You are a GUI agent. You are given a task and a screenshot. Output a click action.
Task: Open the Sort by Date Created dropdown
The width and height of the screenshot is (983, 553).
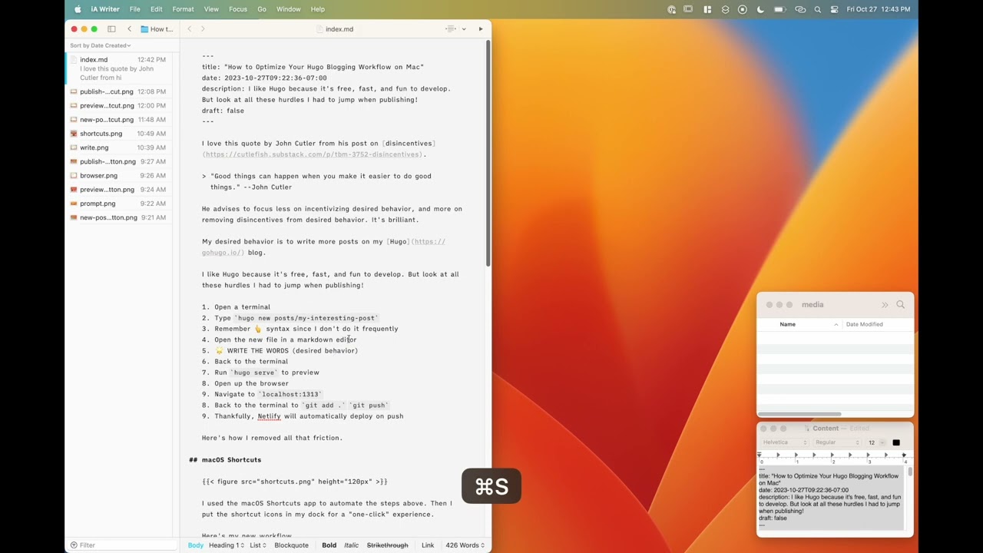(101, 45)
